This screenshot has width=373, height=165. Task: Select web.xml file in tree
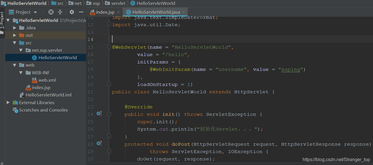[47, 80]
